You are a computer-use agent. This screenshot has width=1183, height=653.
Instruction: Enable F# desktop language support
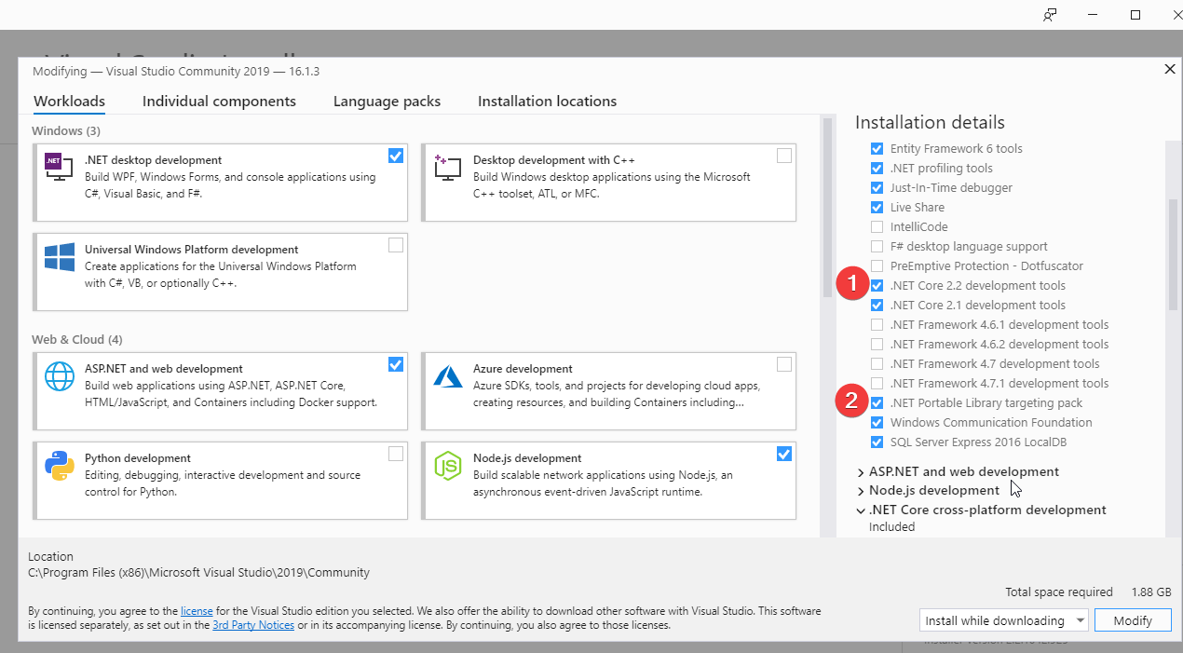tap(877, 246)
